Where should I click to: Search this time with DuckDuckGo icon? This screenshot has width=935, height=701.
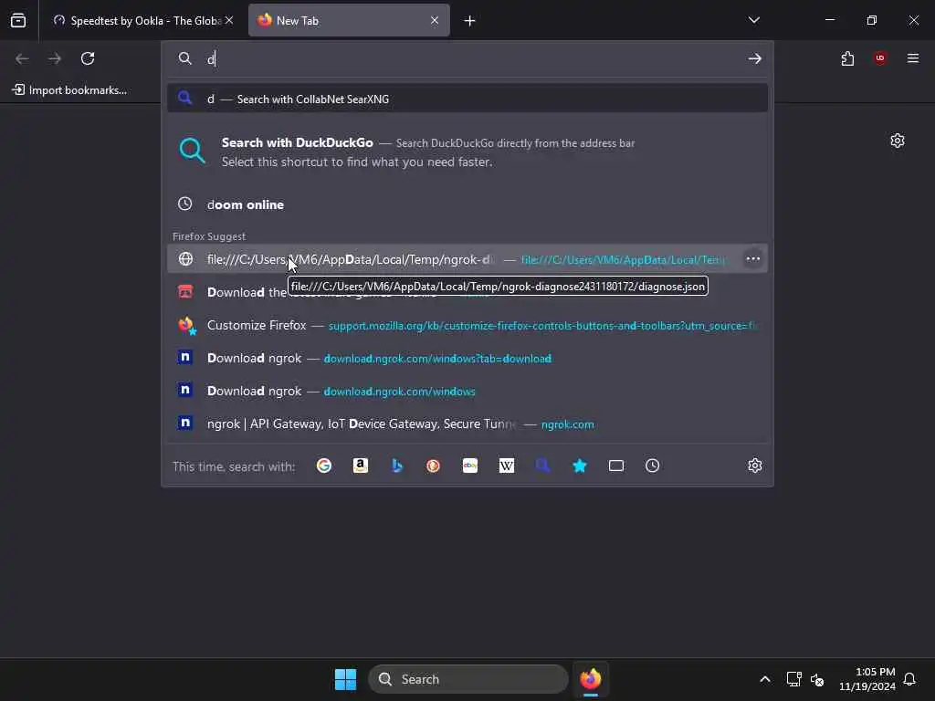pyautogui.click(x=434, y=466)
